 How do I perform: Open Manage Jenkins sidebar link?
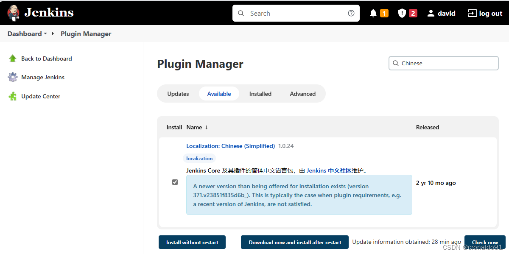[x=43, y=77]
